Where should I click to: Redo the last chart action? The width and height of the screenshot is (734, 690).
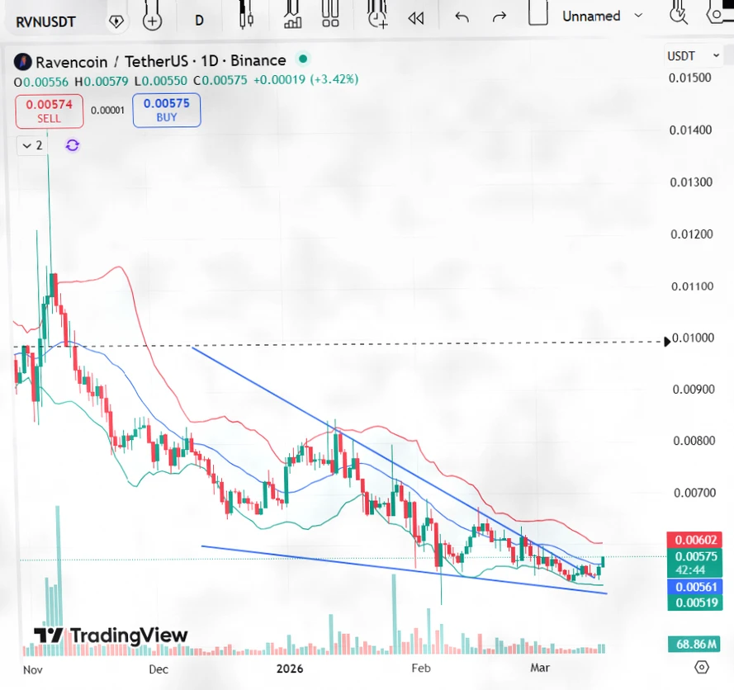[500, 17]
